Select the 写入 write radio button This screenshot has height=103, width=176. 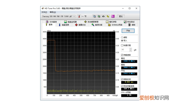coord(124,41)
